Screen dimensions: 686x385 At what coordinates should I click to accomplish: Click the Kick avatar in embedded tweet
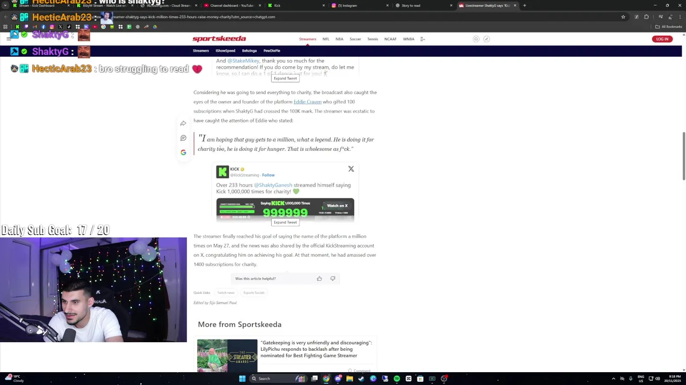tap(222, 172)
